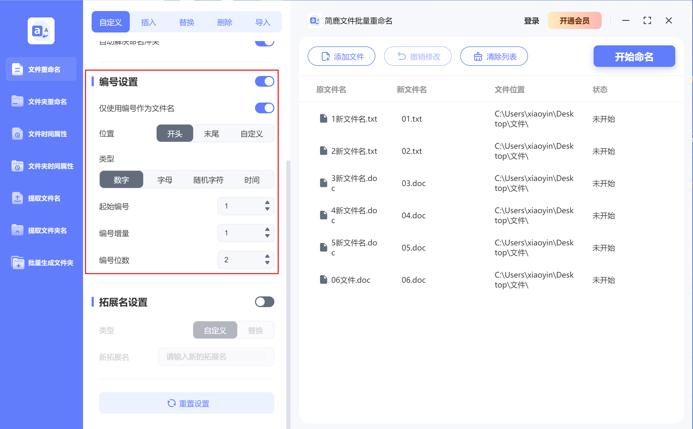
Task: Click the 添加文件 add-files icon
Action: 325,56
